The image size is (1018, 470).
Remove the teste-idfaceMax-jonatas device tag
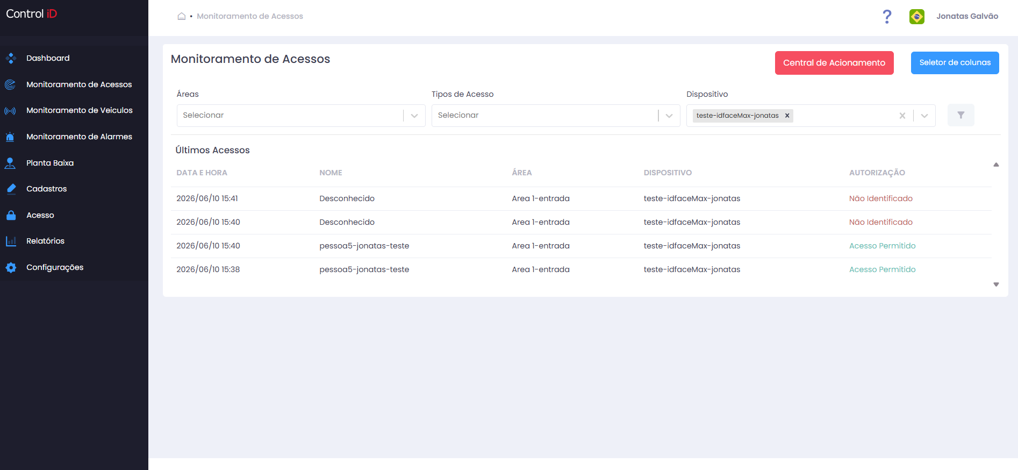click(787, 116)
